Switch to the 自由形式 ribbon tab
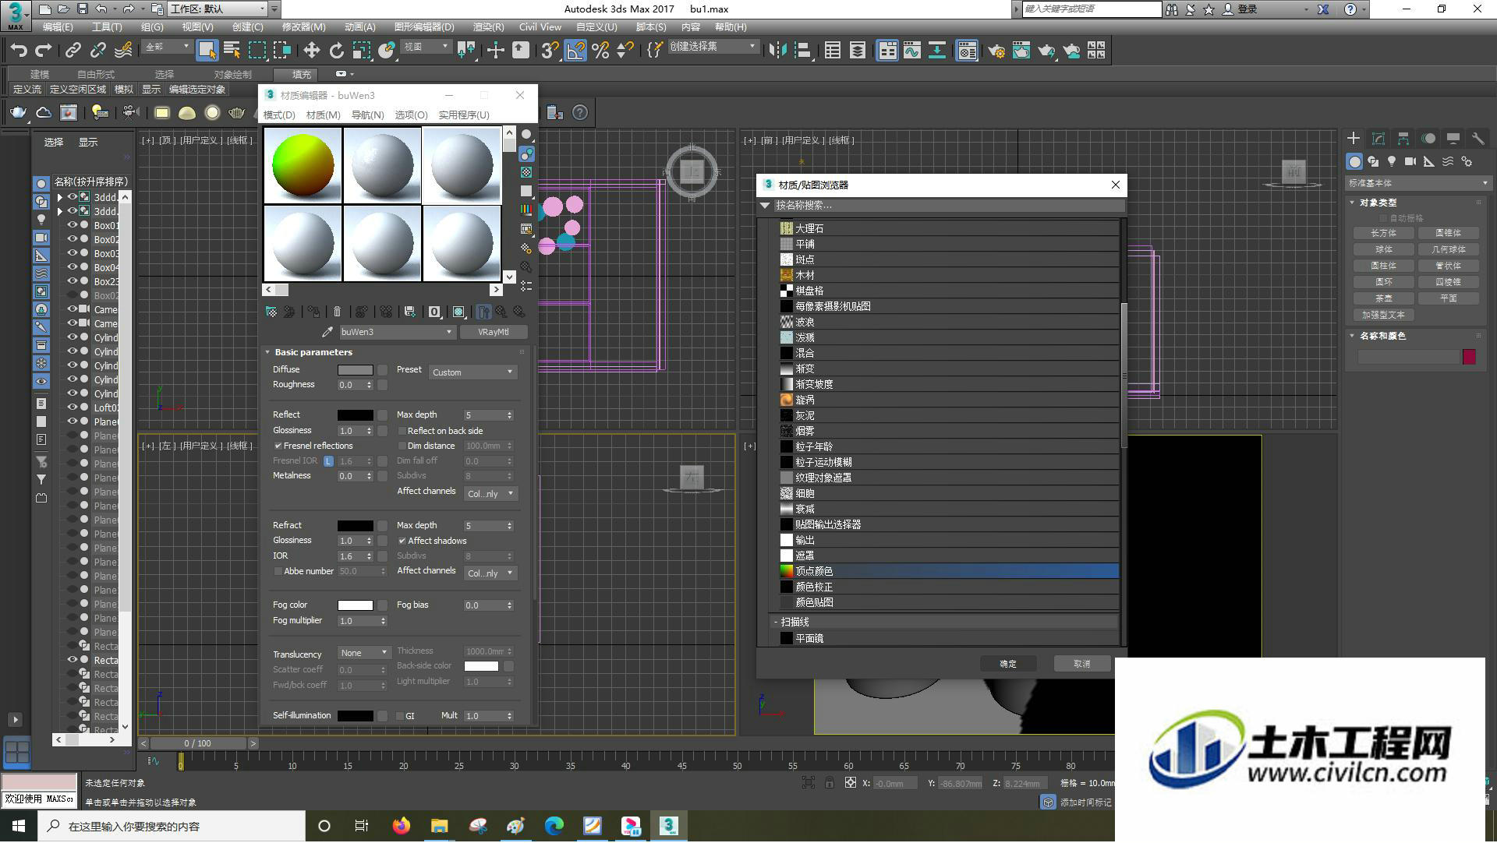 95,75
